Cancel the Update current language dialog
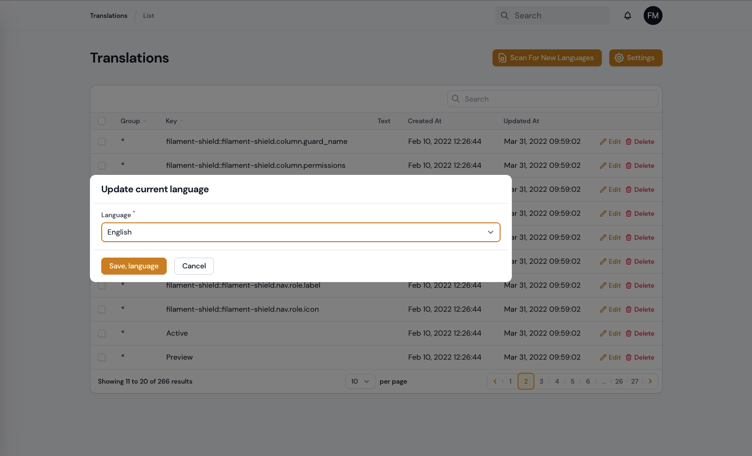This screenshot has width=752, height=456. 194,266
